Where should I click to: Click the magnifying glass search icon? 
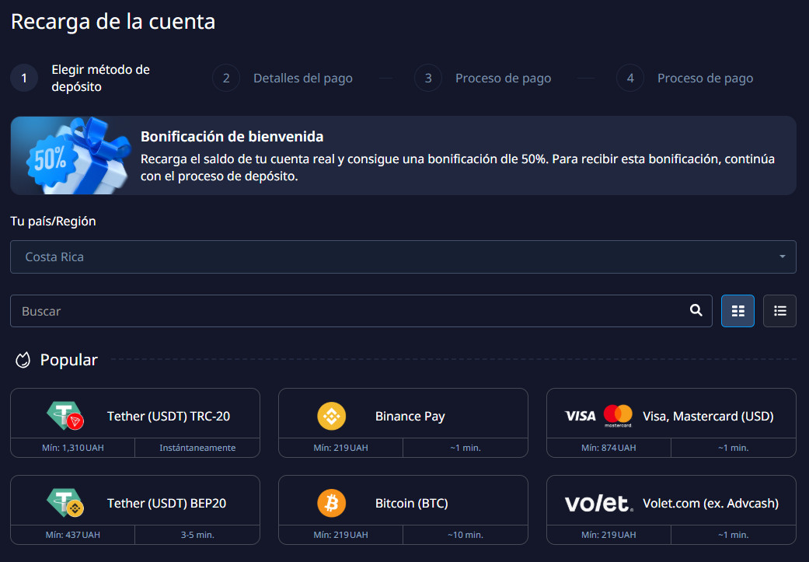[x=696, y=310]
